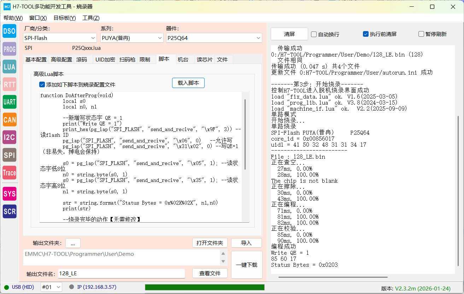
Task: Select the DSO oscilloscope tool
Action: click(x=9, y=31)
